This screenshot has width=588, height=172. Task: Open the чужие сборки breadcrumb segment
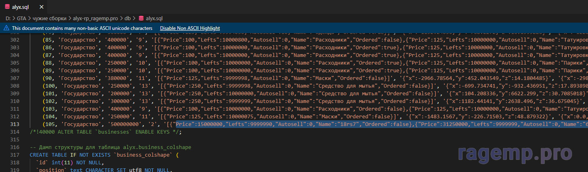(x=50, y=18)
